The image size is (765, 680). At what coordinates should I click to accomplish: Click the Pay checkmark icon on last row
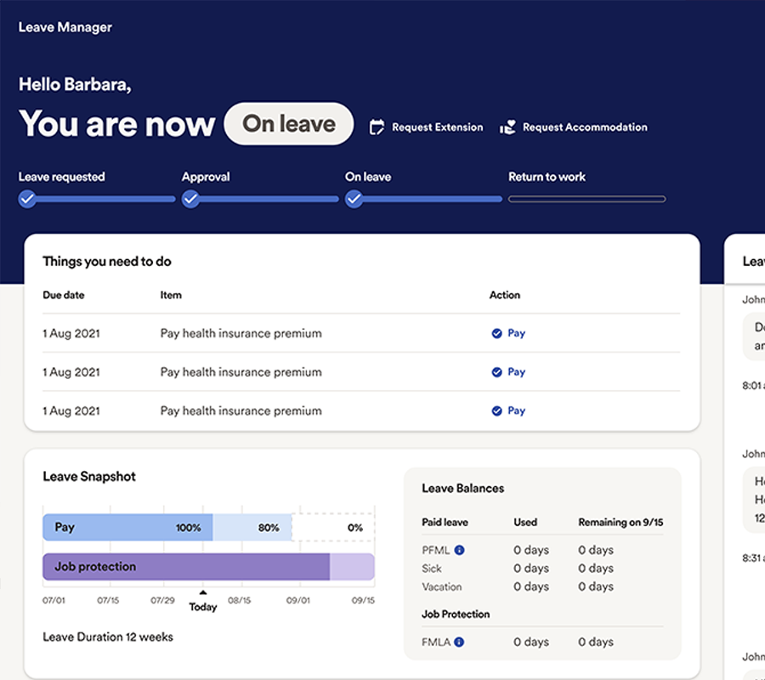click(x=497, y=411)
